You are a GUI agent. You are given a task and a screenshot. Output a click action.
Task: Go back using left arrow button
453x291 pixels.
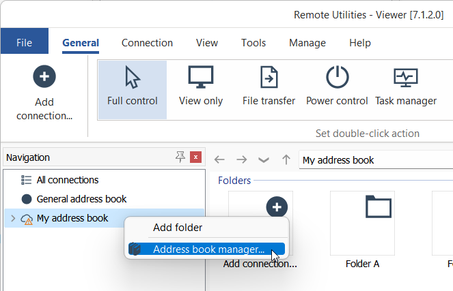(x=219, y=160)
